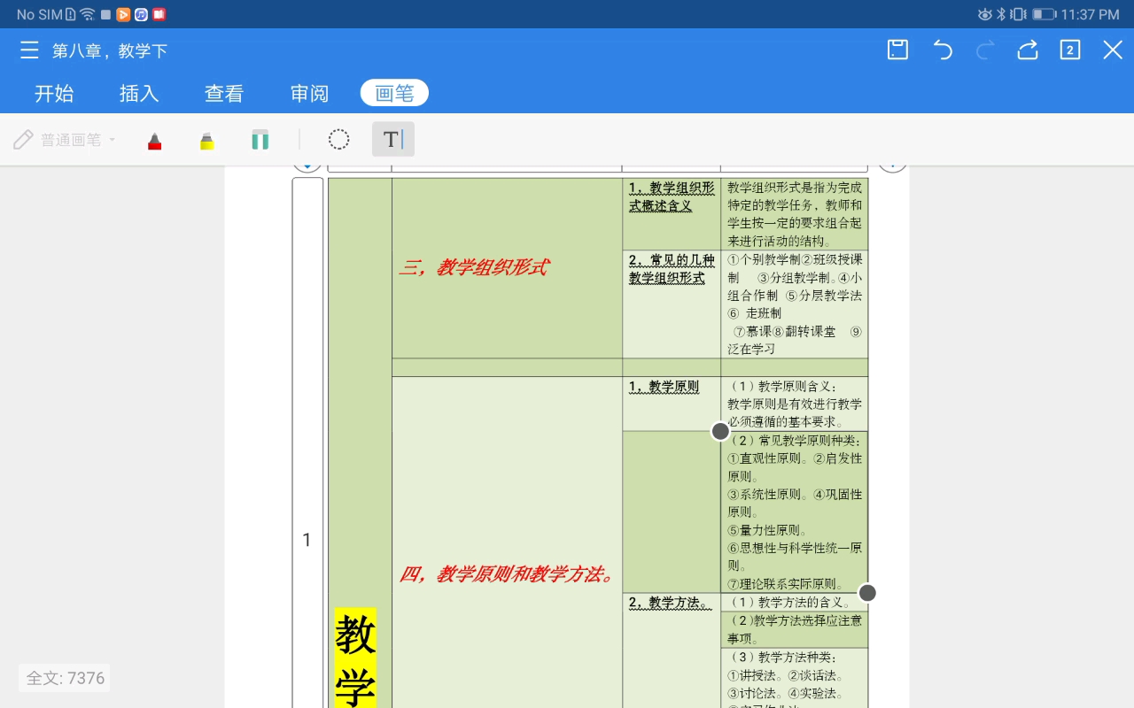Open the 插入 tab
Viewport: 1134px width, 708px height.
coord(139,93)
